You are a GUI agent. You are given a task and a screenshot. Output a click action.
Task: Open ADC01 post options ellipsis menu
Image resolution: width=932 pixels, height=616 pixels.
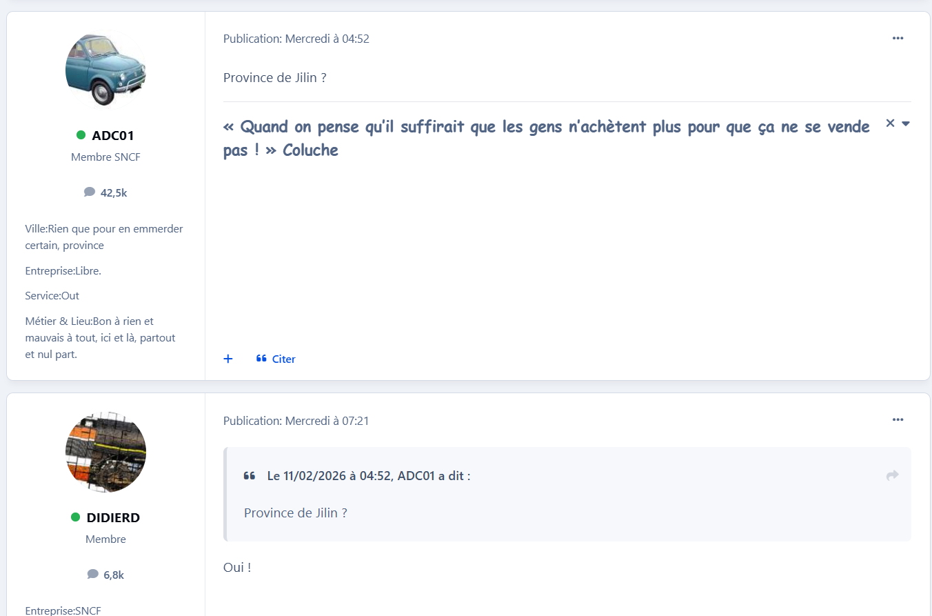[x=898, y=38]
